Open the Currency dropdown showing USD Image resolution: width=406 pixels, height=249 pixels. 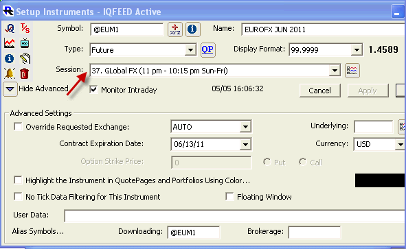click(401, 144)
